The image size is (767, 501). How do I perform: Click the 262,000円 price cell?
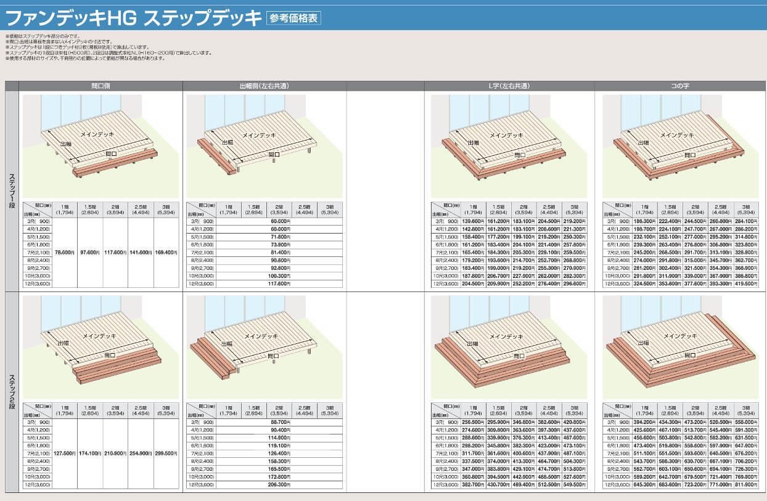click(549, 275)
